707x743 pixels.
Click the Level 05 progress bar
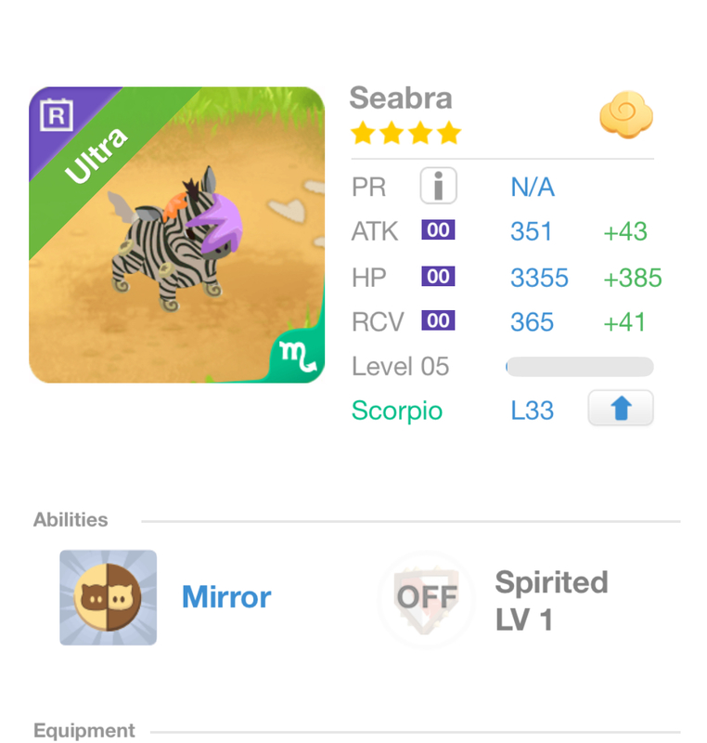[579, 367]
